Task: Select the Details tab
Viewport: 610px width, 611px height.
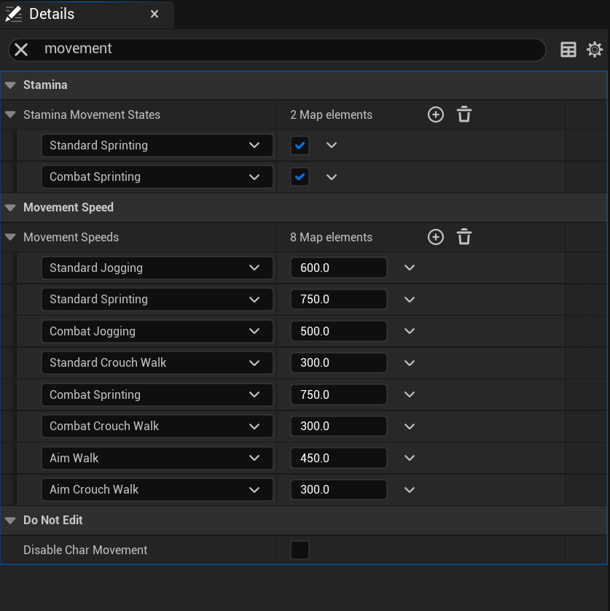Action: (x=51, y=14)
